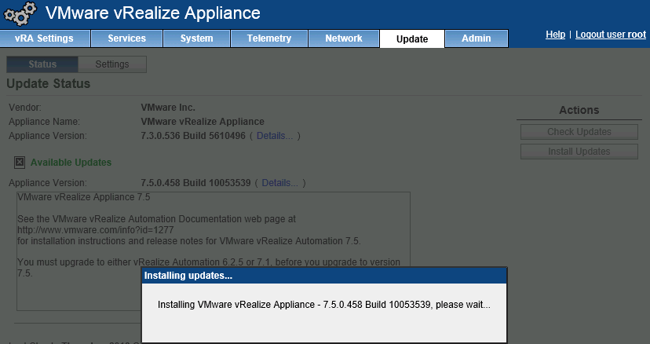View Details for update 7.5.0.458

point(279,183)
